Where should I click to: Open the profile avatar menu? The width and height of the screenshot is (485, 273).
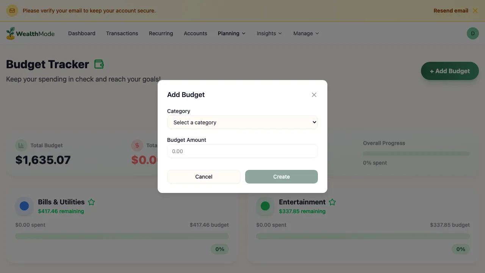[x=472, y=33]
